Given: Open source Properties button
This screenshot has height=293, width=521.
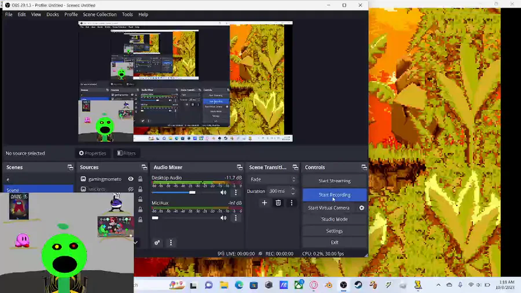Looking at the screenshot, I should click(x=93, y=153).
